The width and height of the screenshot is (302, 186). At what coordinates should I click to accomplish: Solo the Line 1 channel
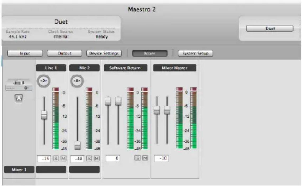pyautogui.click(x=56, y=159)
